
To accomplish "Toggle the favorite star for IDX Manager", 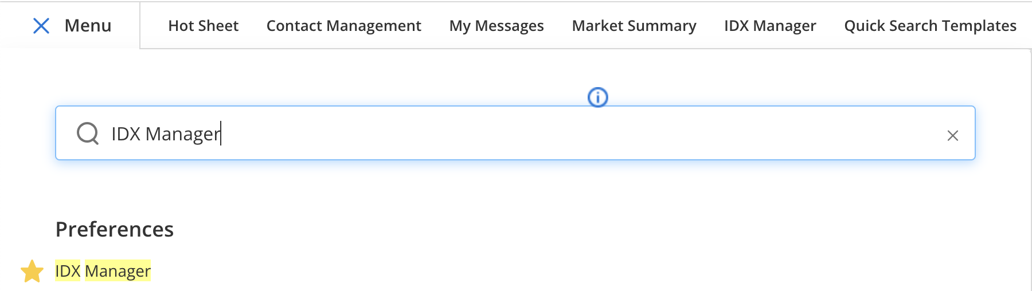I will click(32, 272).
